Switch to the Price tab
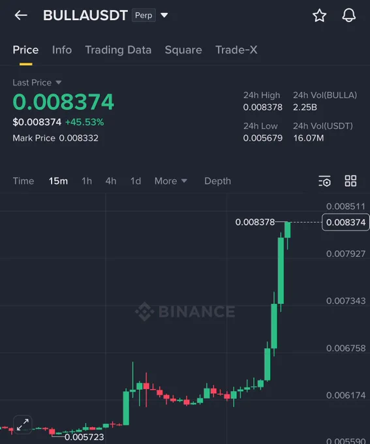Image resolution: width=370 pixels, height=444 pixels. coord(25,50)
